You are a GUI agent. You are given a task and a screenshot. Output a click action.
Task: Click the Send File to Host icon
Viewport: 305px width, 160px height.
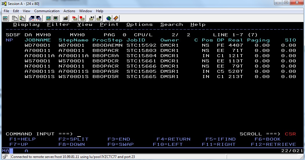[x=32, y=18]
